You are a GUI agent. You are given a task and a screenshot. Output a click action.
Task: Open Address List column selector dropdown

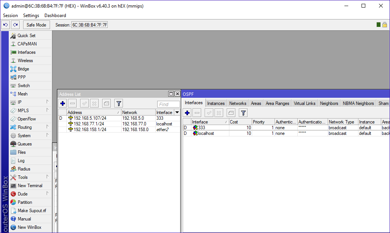[177, 113]
